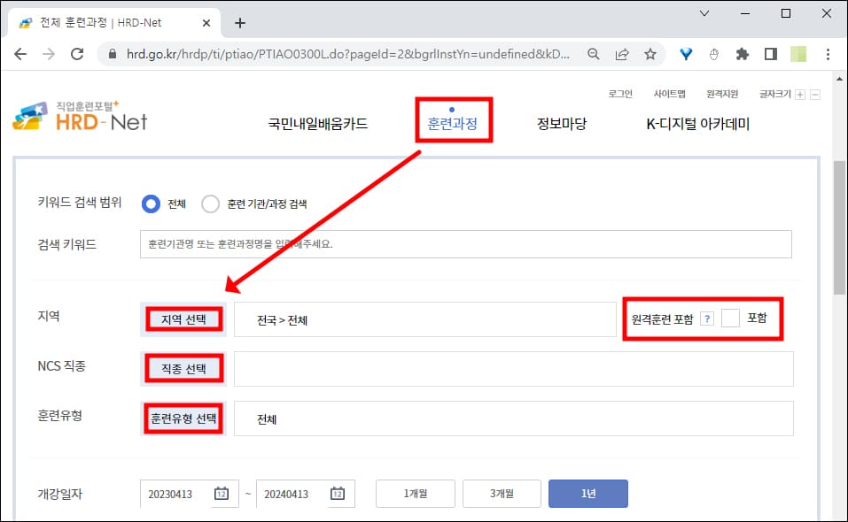Select the 1개월 date range button
The height and width of the screenshot is (522, 848).
tap(415, 494)
